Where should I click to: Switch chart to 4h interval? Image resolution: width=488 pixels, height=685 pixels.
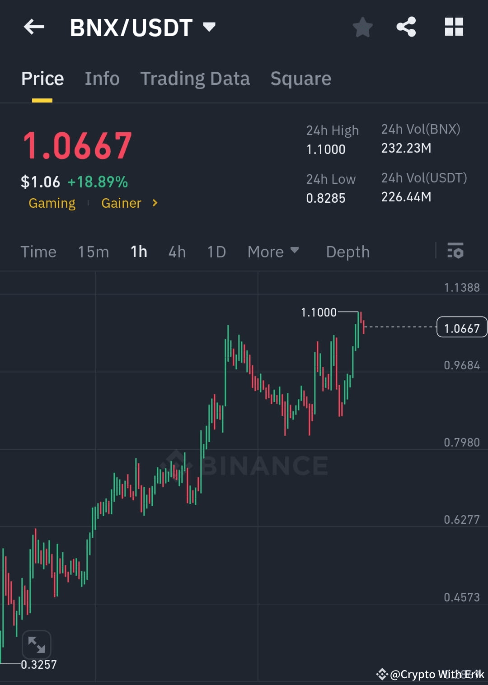[x=177, y=252]
